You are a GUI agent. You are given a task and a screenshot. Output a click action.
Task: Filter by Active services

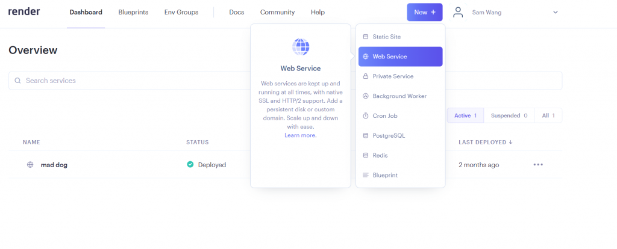tap(466, 115)
